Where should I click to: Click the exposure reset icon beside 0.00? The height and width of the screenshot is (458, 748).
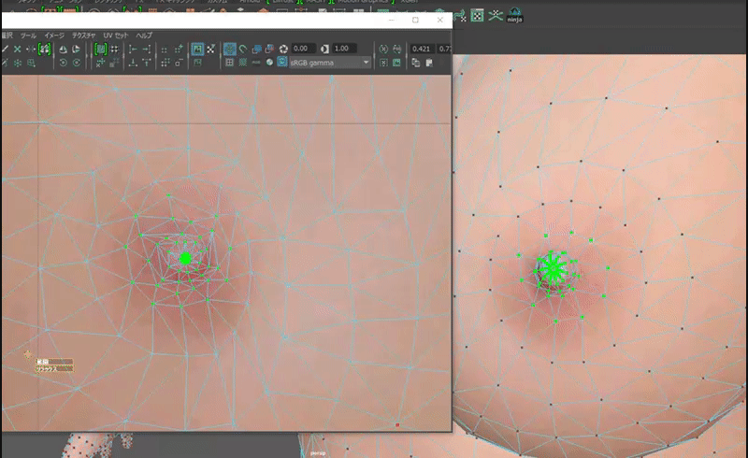tap(284, 48)
